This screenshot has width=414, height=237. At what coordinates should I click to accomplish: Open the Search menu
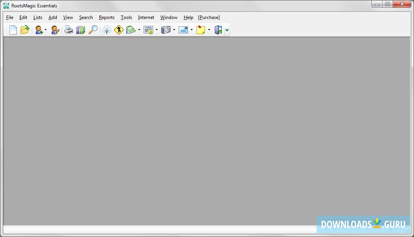point(86,17)
